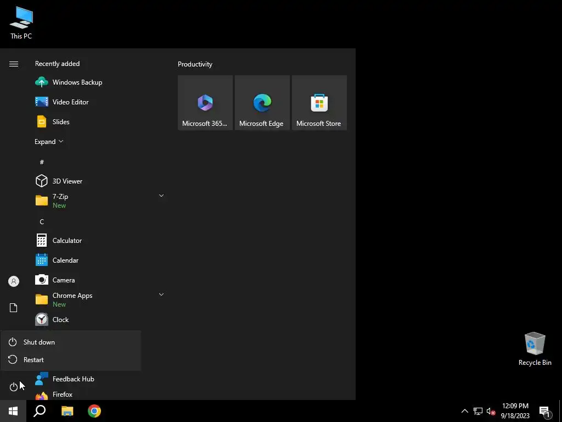Viewport: 562px width, 422px height.
Task: Open Windows Backup from recently added
Action: (100, 82)
